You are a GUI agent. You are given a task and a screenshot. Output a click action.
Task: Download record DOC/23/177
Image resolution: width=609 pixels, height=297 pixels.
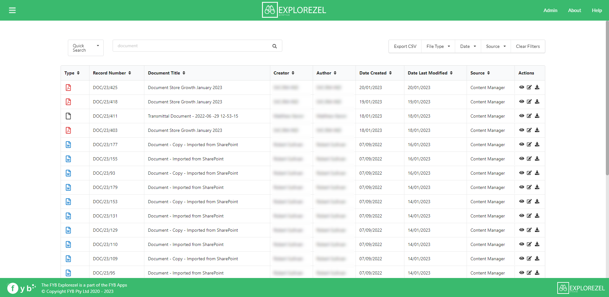(x=537, y=144)
